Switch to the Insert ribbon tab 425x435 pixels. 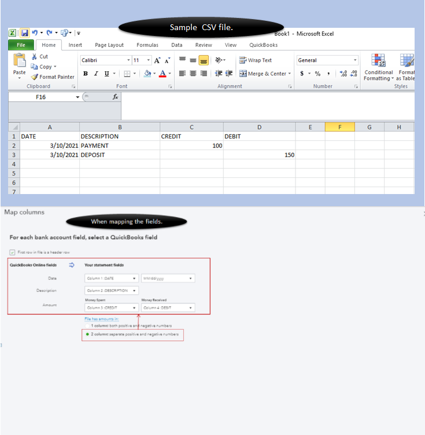(75, 45)
